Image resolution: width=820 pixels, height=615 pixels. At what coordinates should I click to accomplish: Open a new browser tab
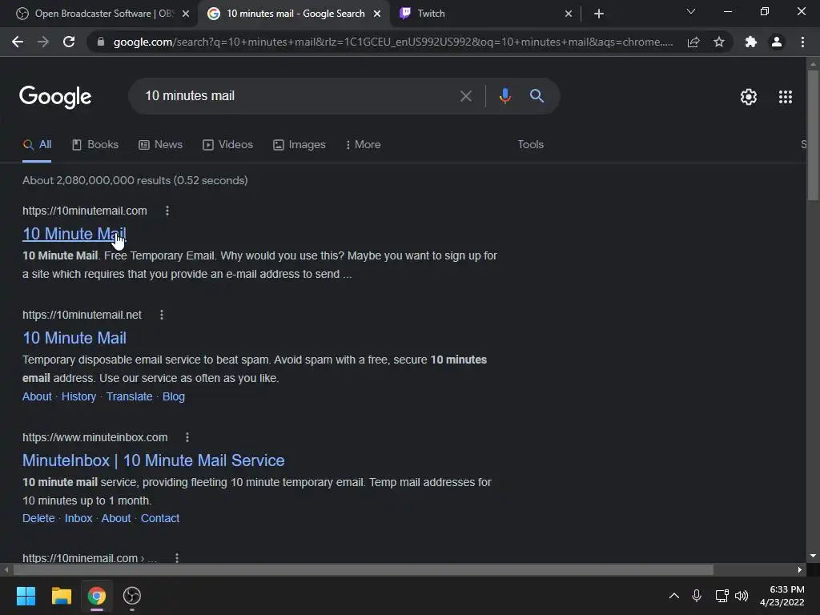(x=599, y=14)
